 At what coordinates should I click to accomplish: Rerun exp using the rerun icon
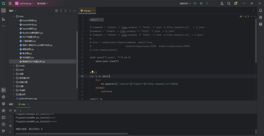[10, 111]
